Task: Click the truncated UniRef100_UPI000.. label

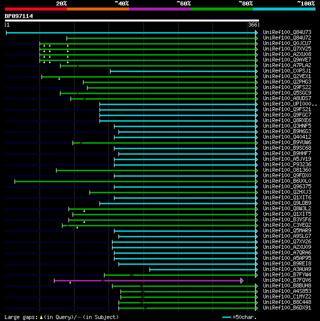Action: (x=290, y=104)
